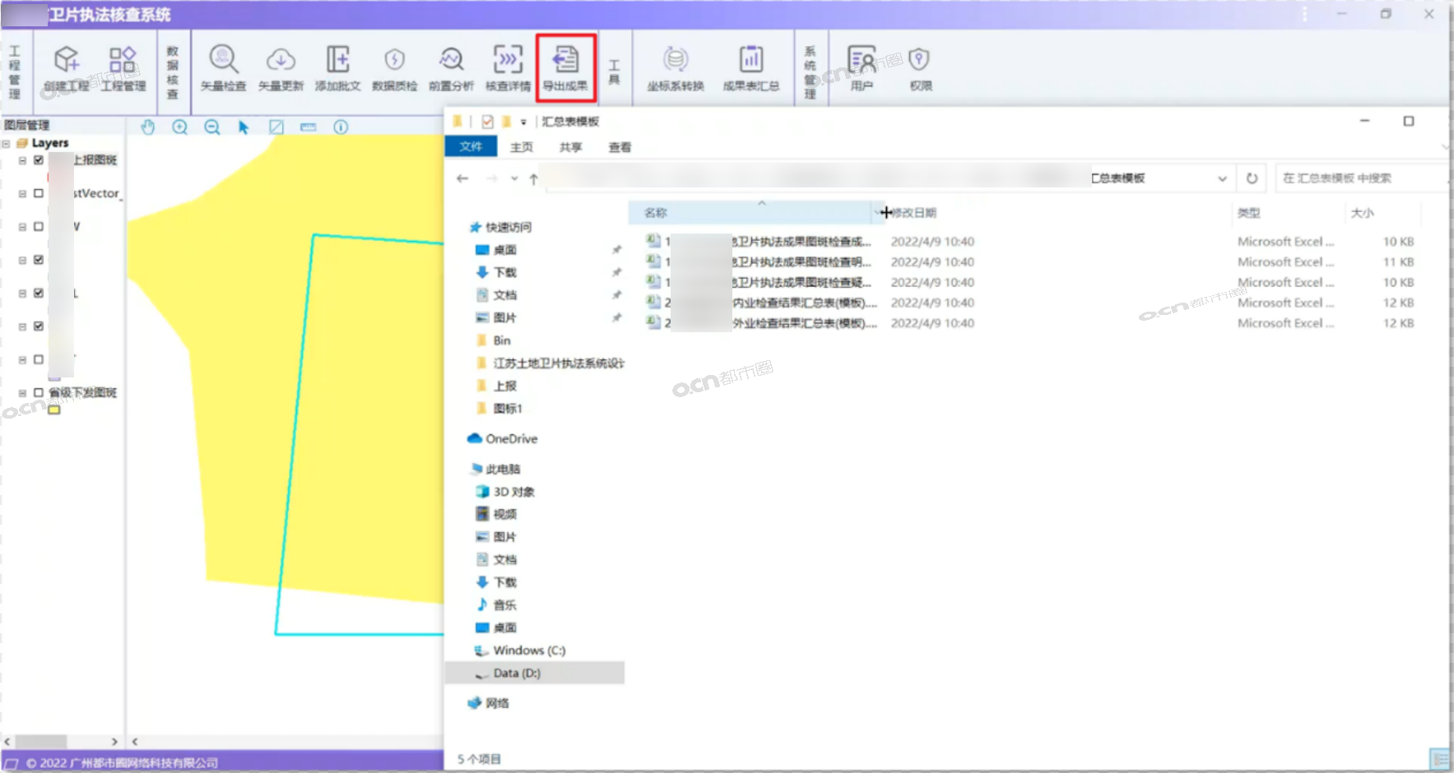
Task: Click the 在 汇总表模板 中搜索 search box
Action: coord(1361,178)
